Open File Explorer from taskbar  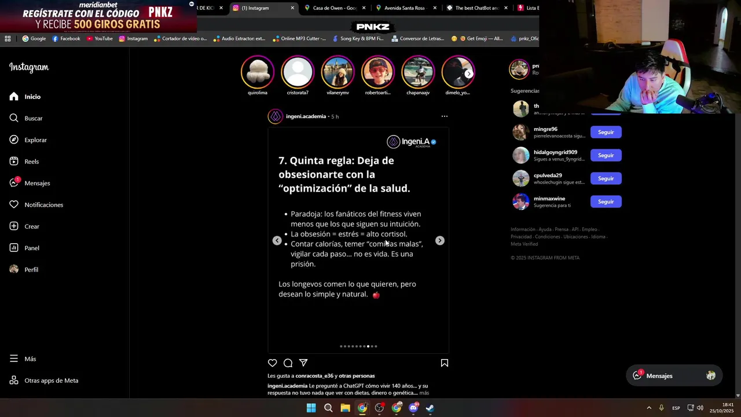click(x=345, y=408)
